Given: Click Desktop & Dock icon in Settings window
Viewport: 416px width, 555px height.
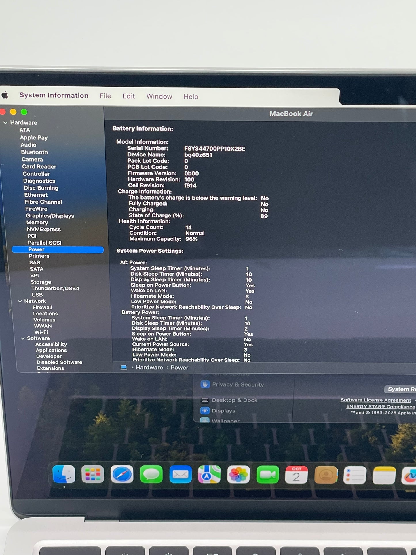Looking at the screenshot, I should coord(205,400).
